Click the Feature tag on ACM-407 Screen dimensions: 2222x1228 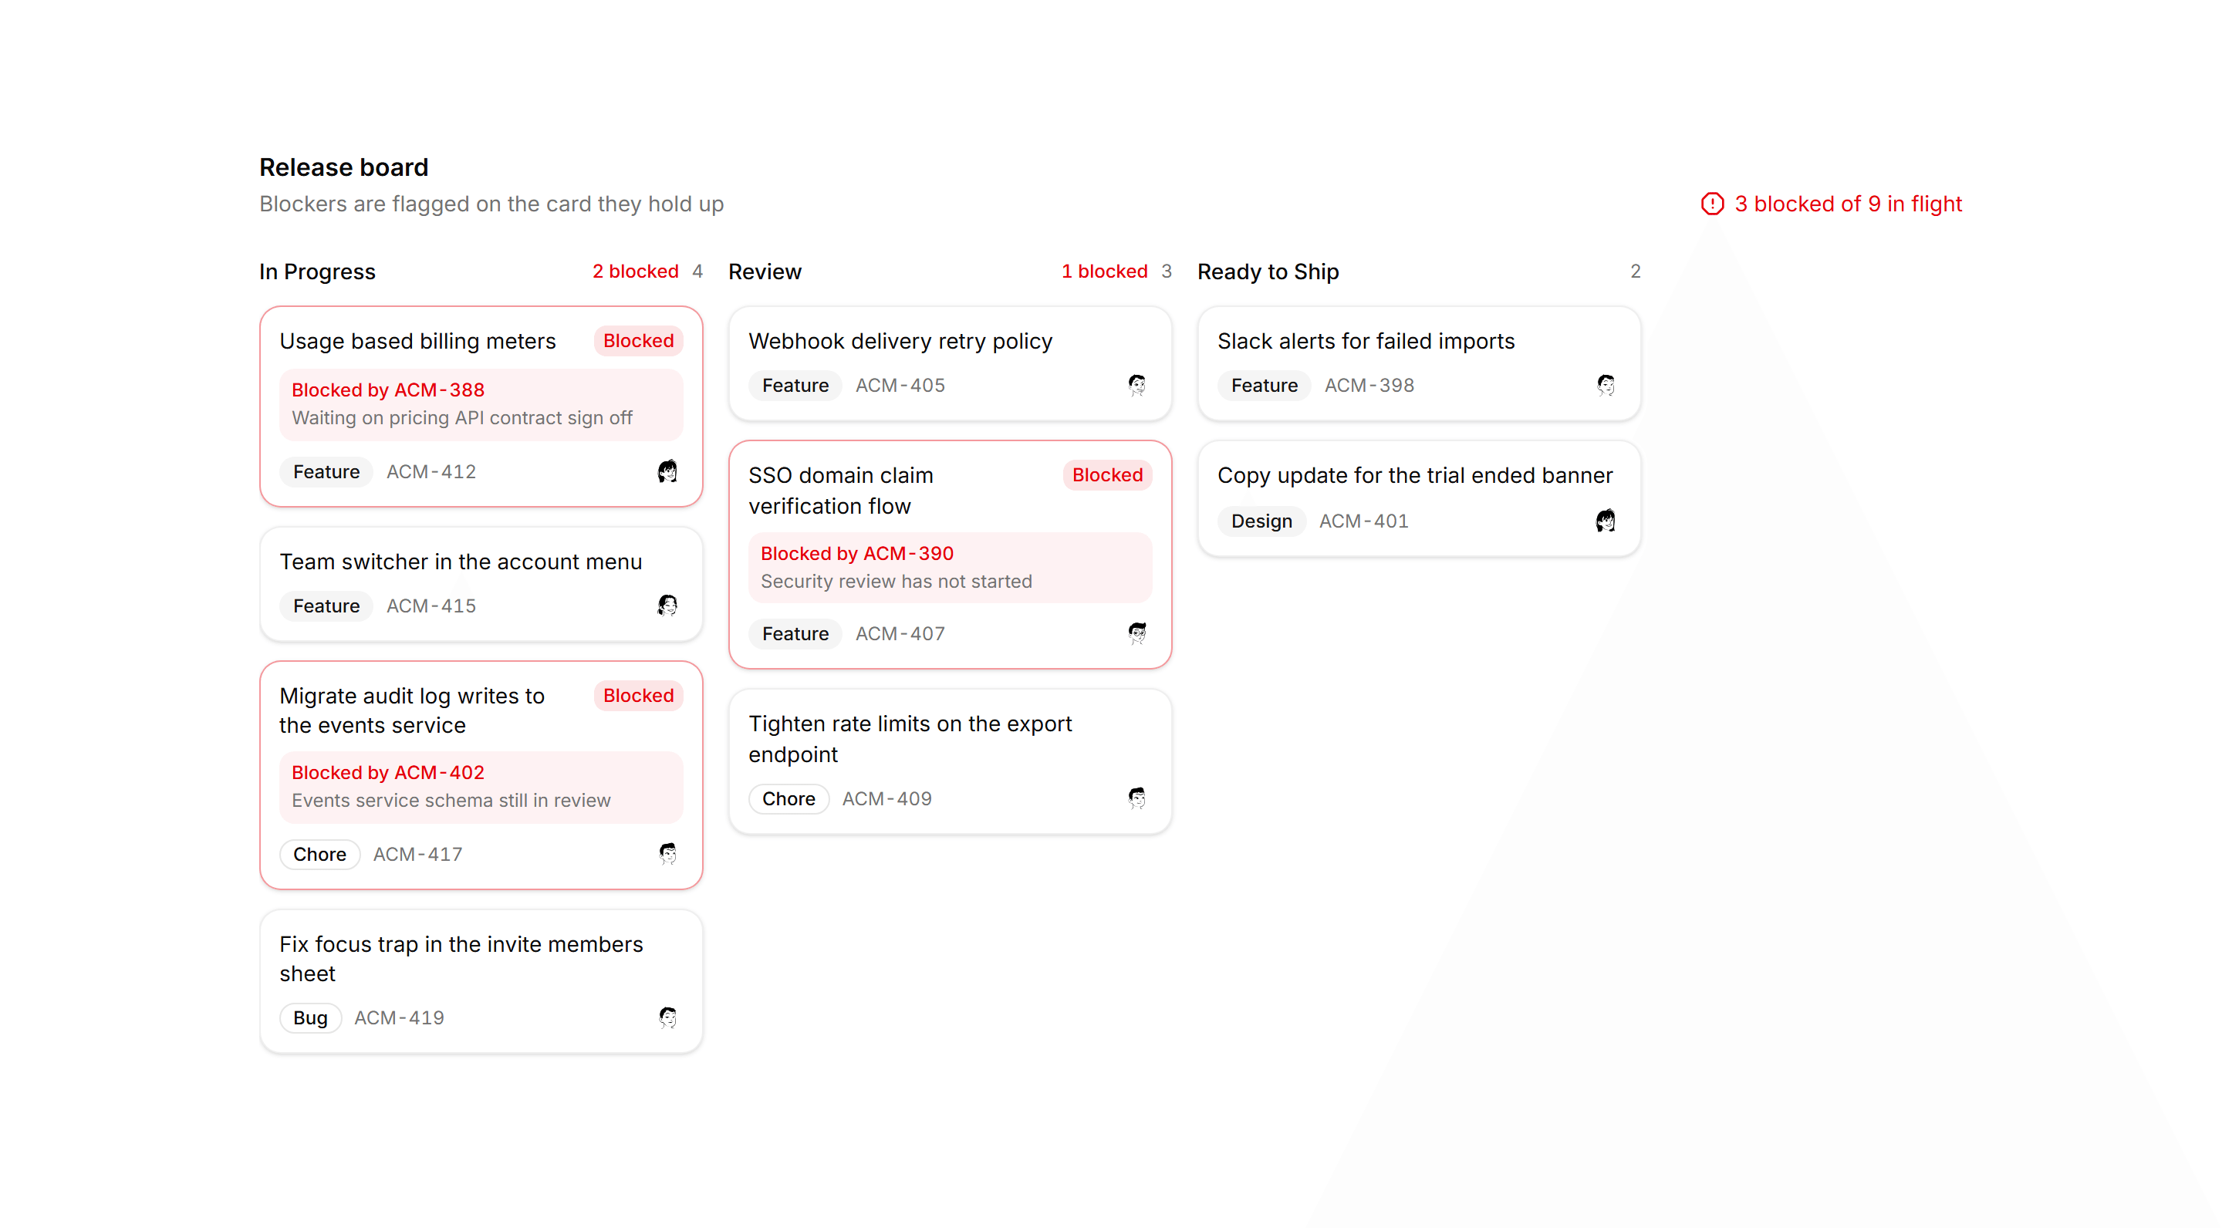(795, 634)
